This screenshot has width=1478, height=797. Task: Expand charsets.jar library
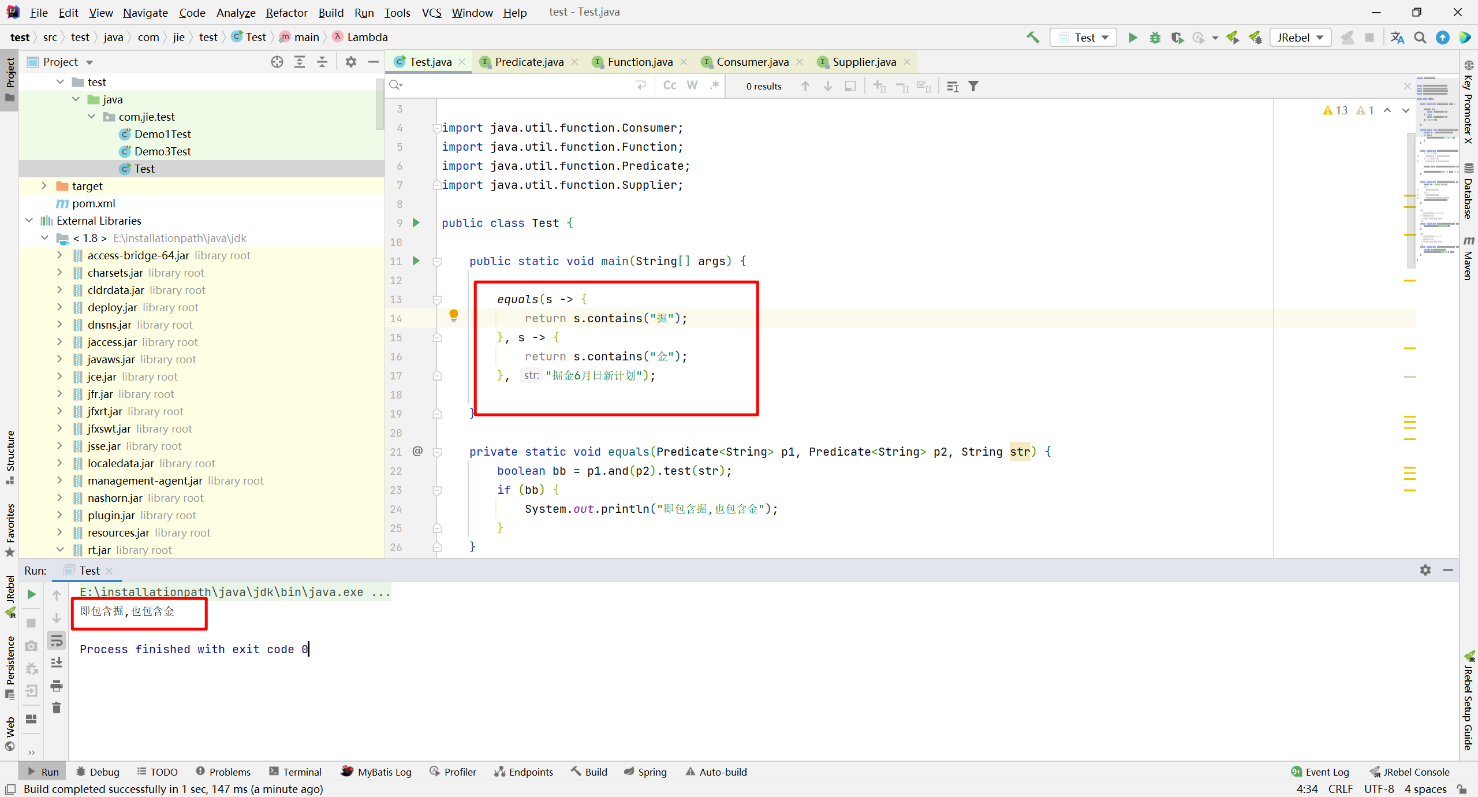click(59, 273)
